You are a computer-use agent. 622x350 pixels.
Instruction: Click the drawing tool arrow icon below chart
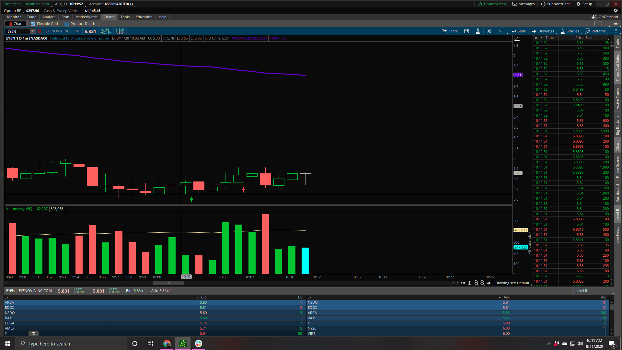[489, 283]
